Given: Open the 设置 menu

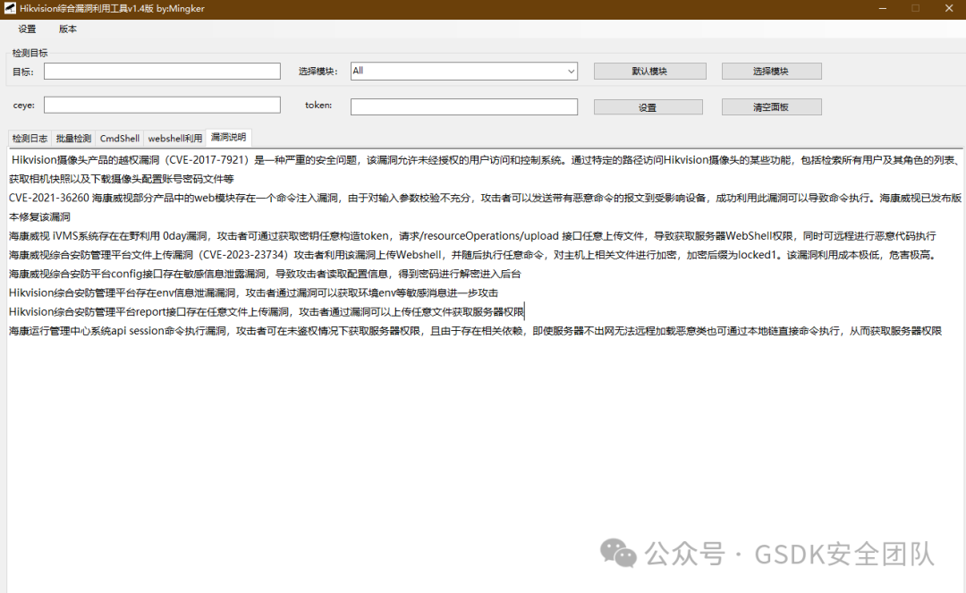Looking at the screenshot, I should click(27, 29).
